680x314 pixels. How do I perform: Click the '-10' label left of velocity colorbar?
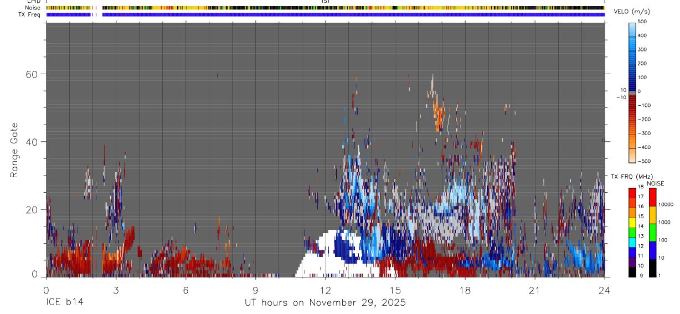click(621, 97)
